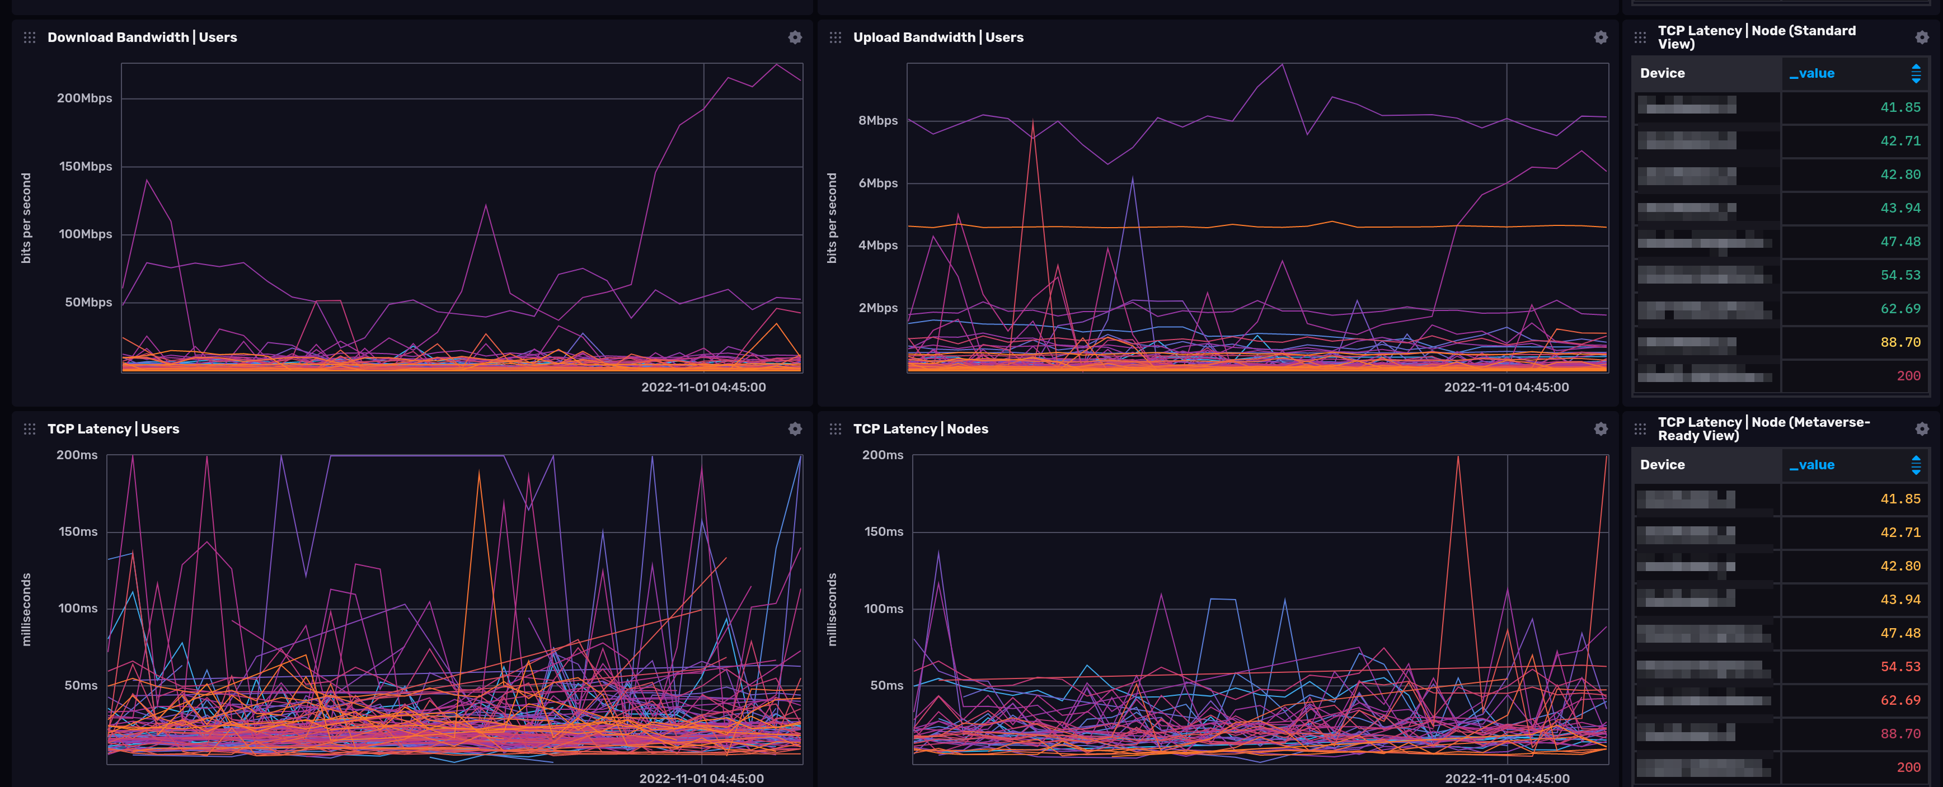Click gear icon on TCP Latency Node Standard View
1943x787 pixels.
point(1923,37)
